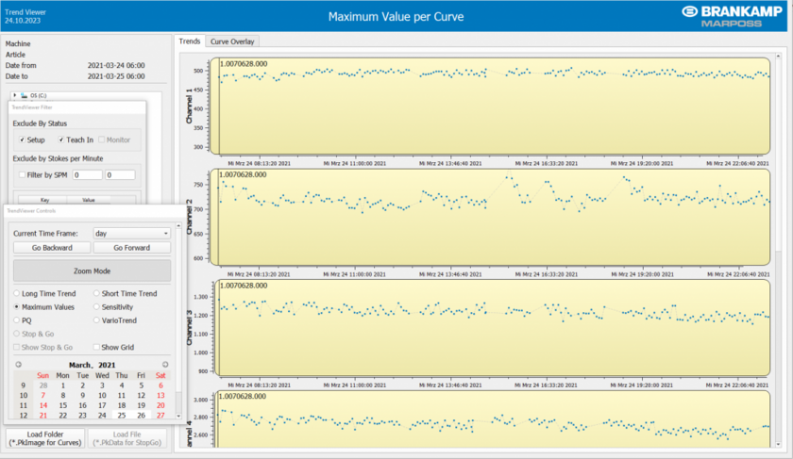Image resolution: width=793 pixels, height=459 pixels.
Task: Click the Go Backward button
Action: point(52,248)
